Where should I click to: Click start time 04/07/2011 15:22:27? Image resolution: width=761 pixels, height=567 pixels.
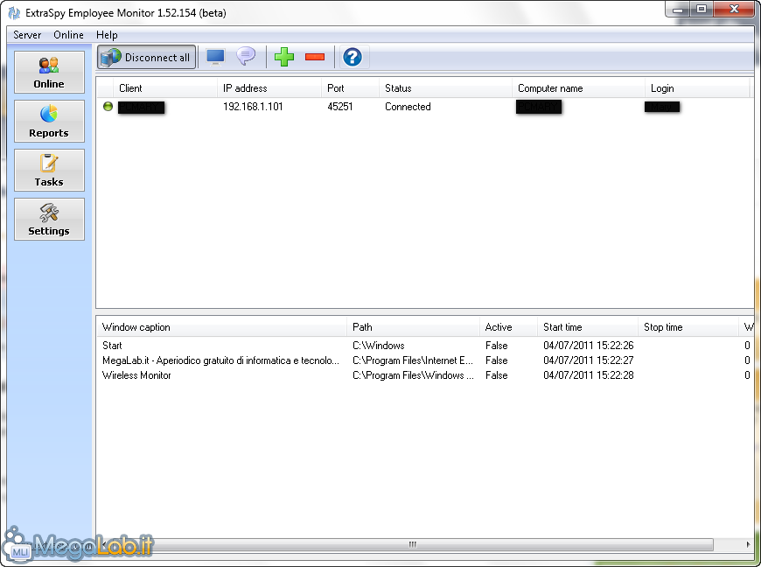tap(588, 360)
